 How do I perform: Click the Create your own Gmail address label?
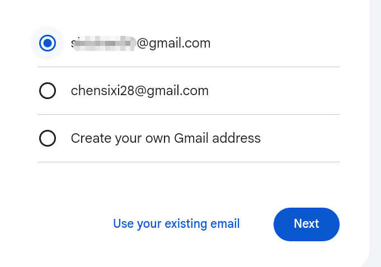coord(166,138)
